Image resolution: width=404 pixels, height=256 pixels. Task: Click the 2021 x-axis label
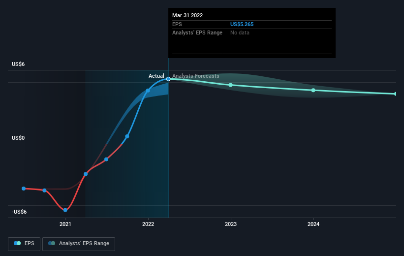(65, 224)
